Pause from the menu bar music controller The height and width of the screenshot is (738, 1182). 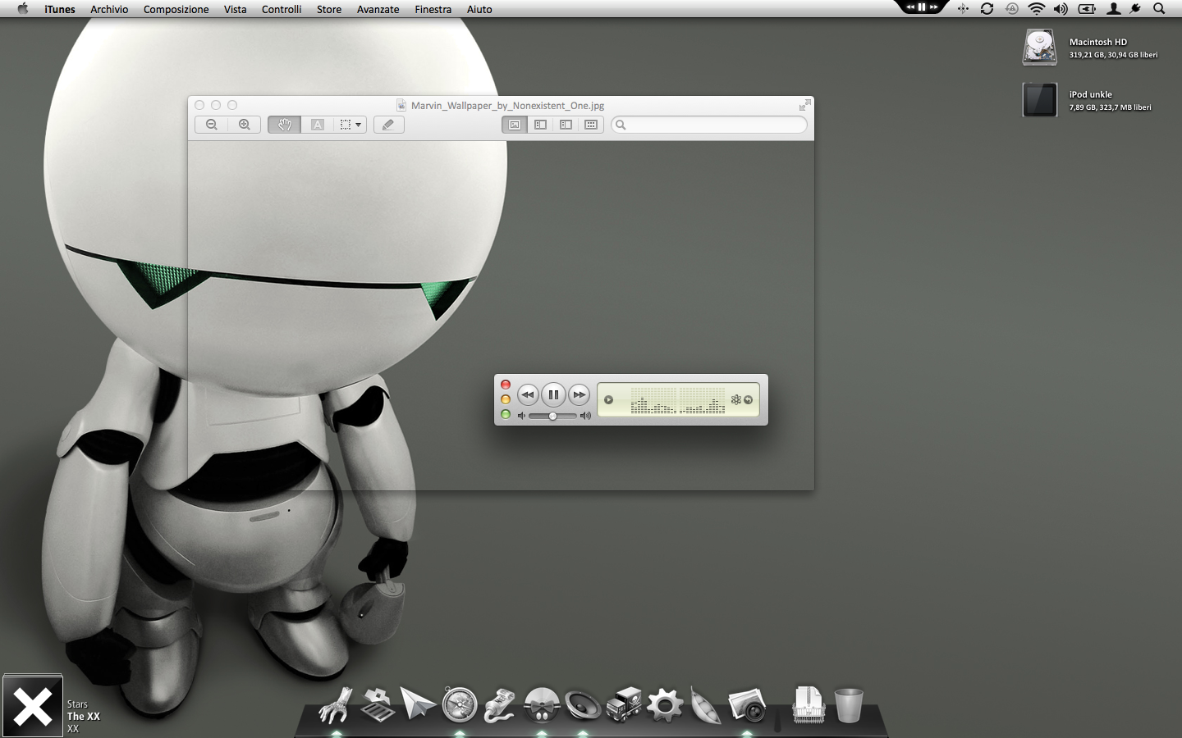pos(922,7)
